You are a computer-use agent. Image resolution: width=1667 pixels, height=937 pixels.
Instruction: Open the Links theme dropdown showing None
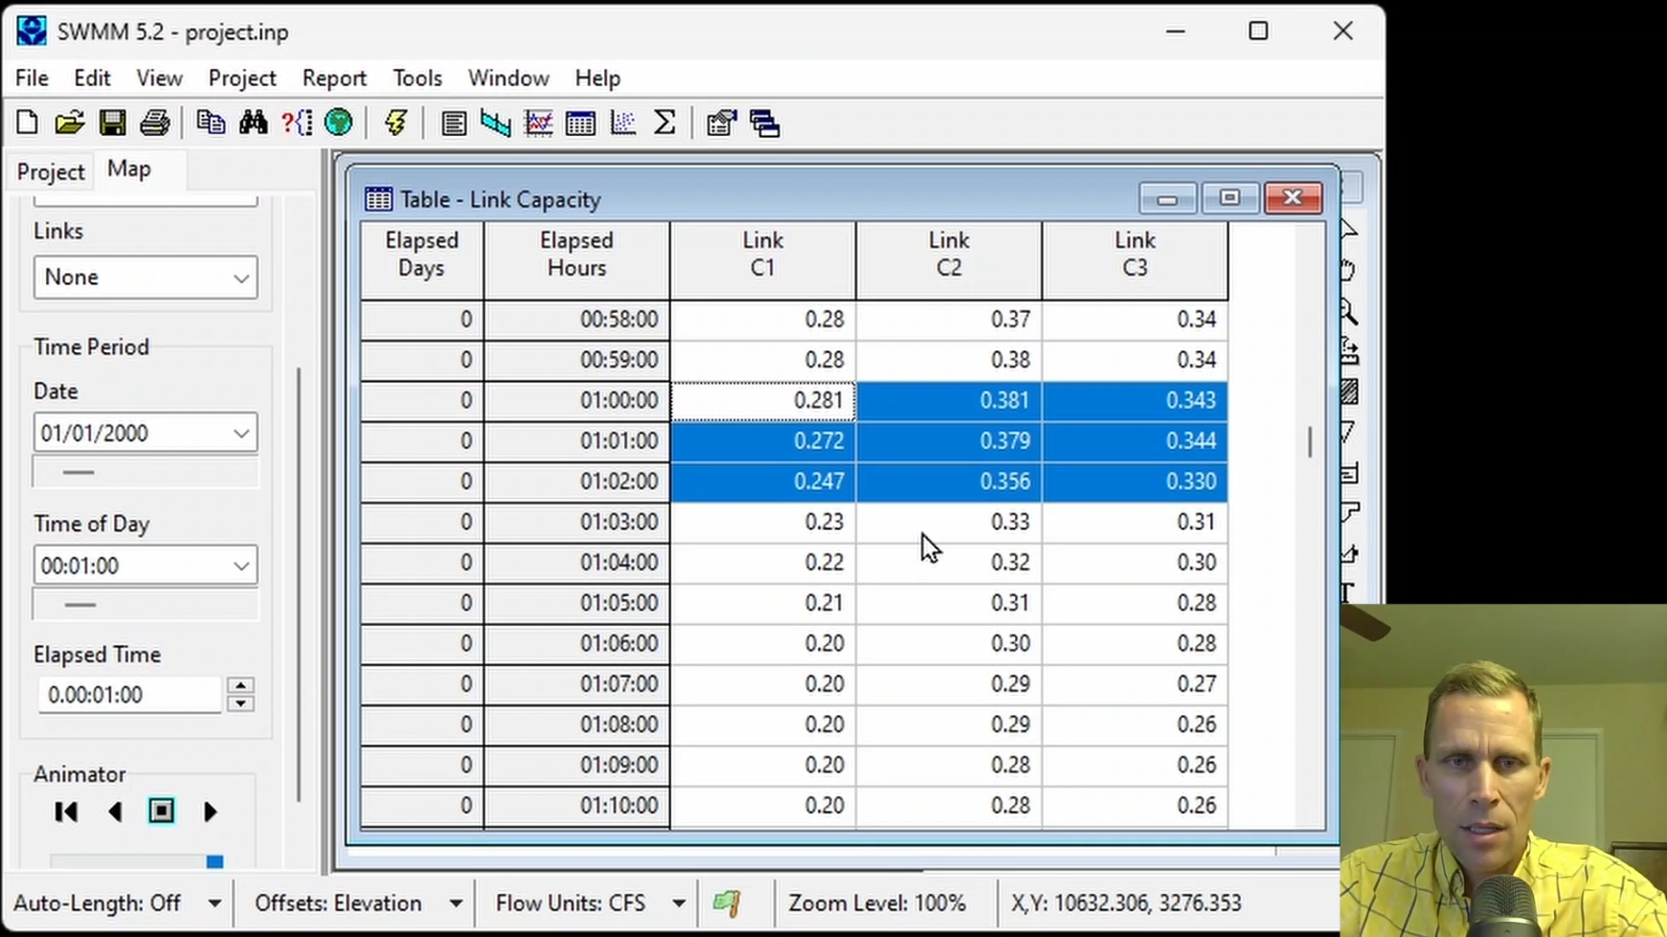pos(146,278)
